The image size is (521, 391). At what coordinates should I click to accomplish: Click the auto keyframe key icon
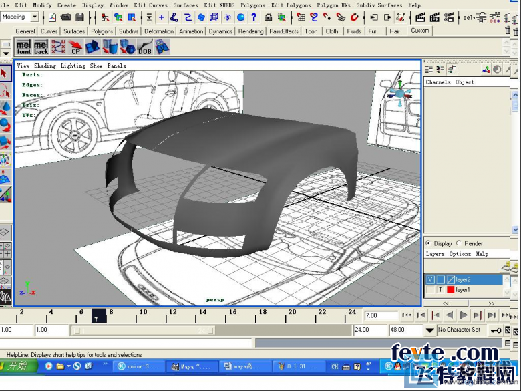coord(496,330)
